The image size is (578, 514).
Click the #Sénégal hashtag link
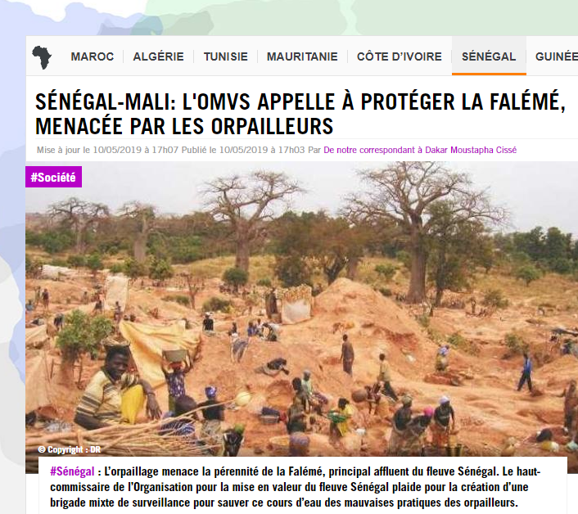point(72,471)
